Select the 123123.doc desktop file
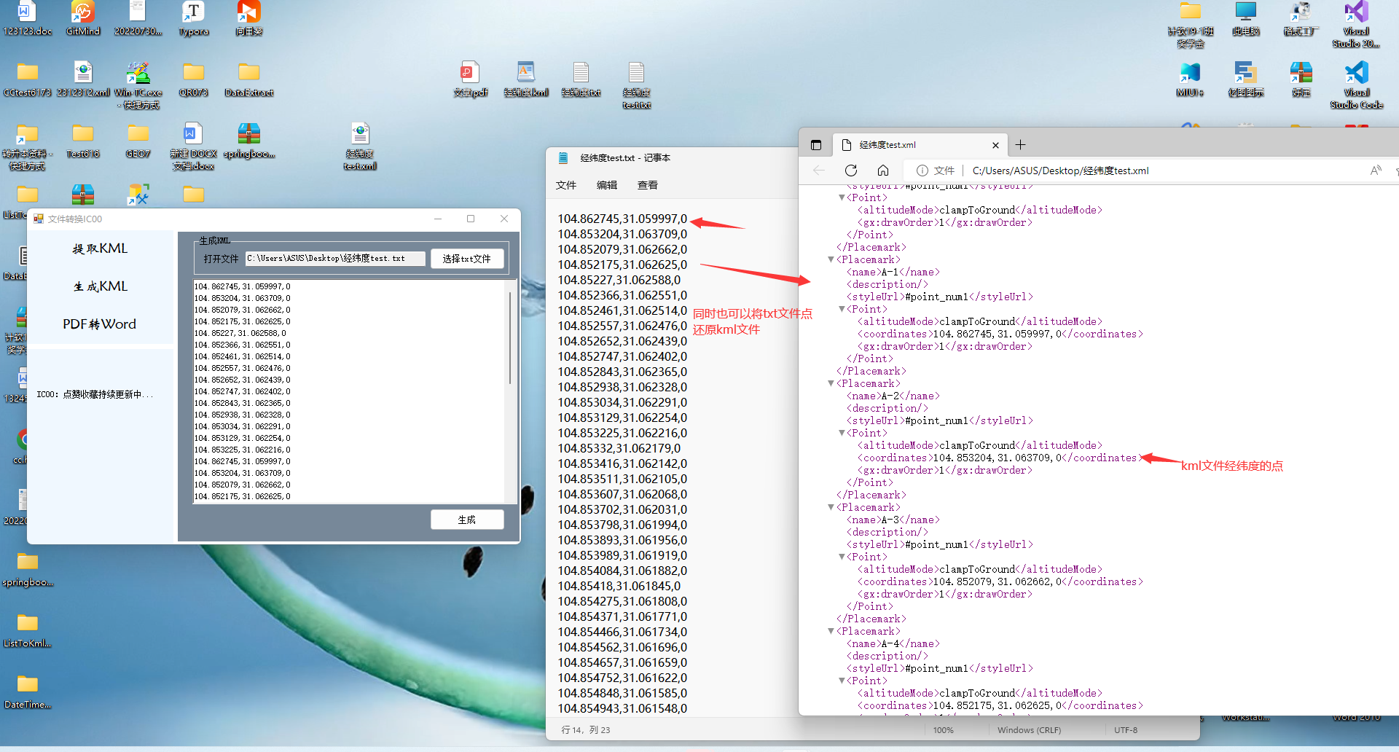The width and height of the screenshot is (1399, 752). [x=27, y=18]
